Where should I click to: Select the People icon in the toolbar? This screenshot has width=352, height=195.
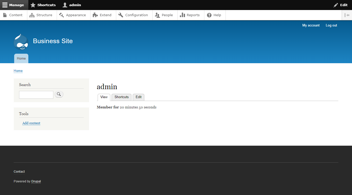coord(157,15)
